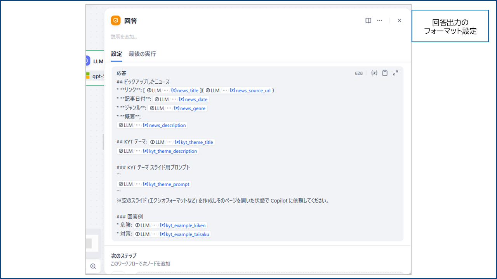Click the orange 回答 node icon
497x279 pixels.
click(x=116, y=21)
